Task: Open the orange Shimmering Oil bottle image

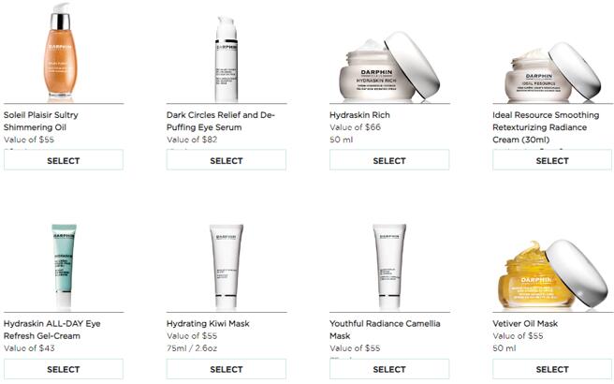Action: (x=61, y=51)
